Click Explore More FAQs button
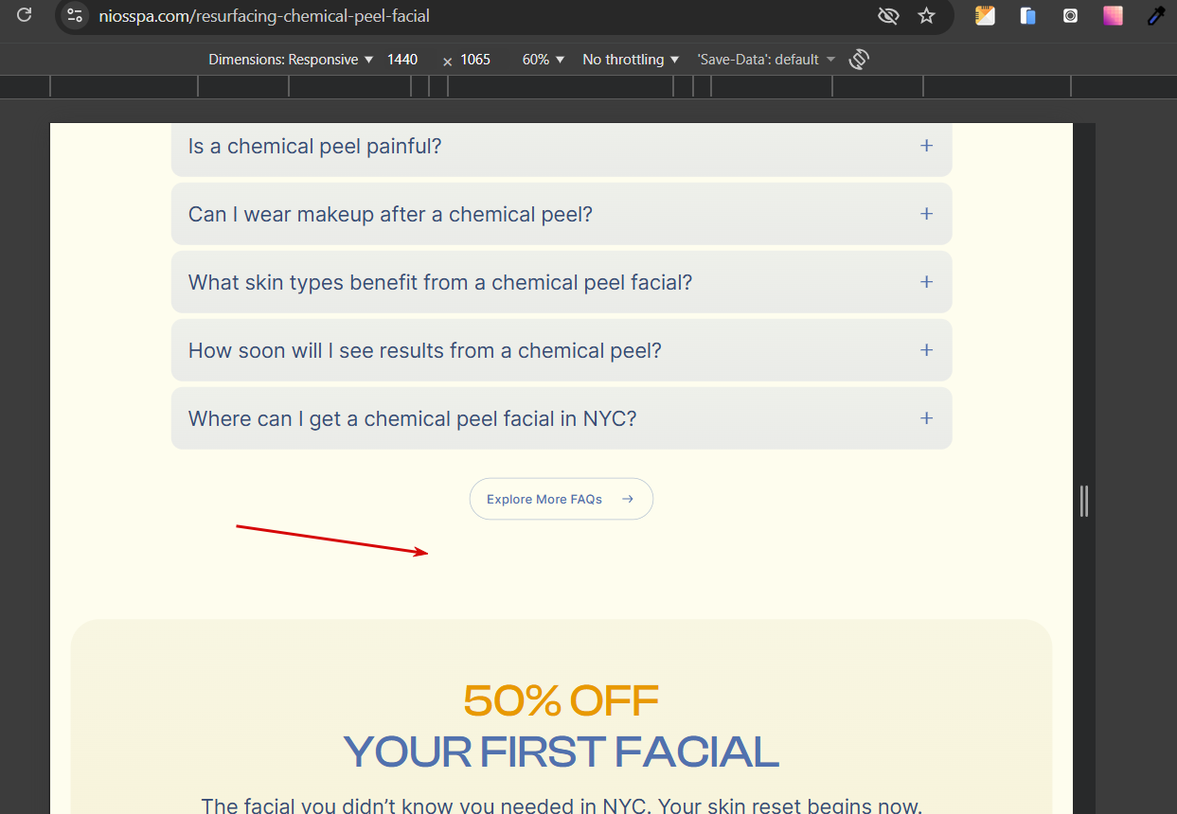This screenshot has width=1177, height=814. 562,499
